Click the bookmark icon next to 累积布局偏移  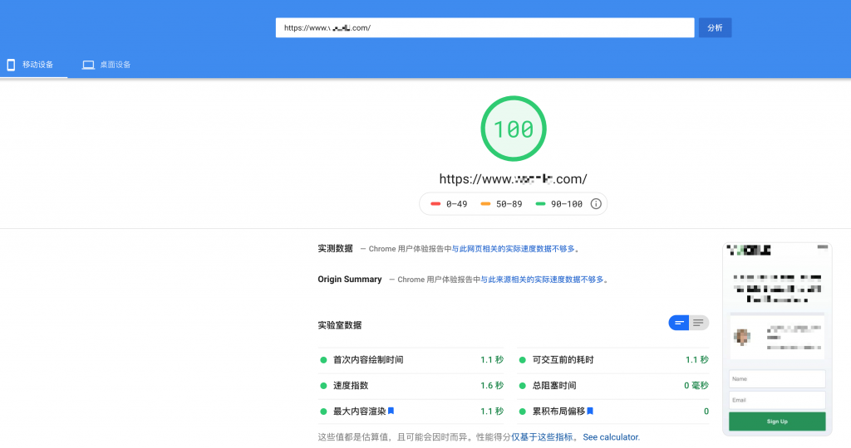click(590, 411)
